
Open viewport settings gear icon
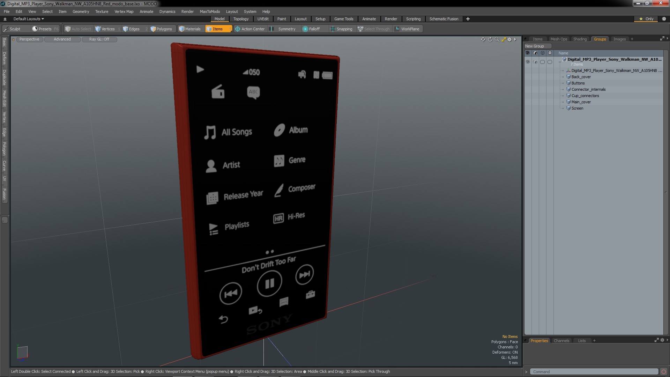coord(509,39)
